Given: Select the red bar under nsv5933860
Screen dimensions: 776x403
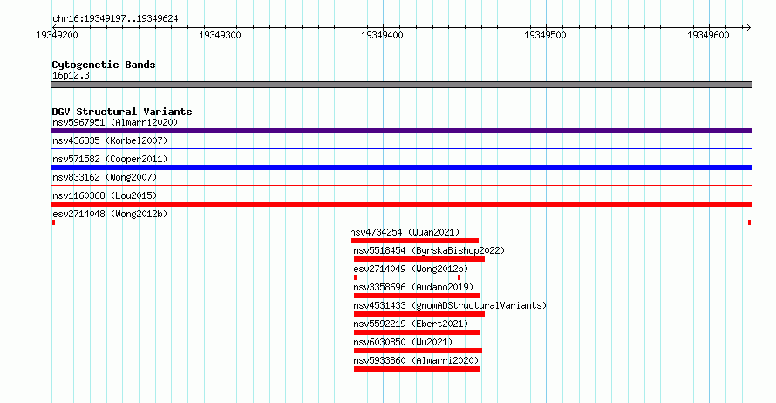Looking at the screenshot, I should [417, 369].
